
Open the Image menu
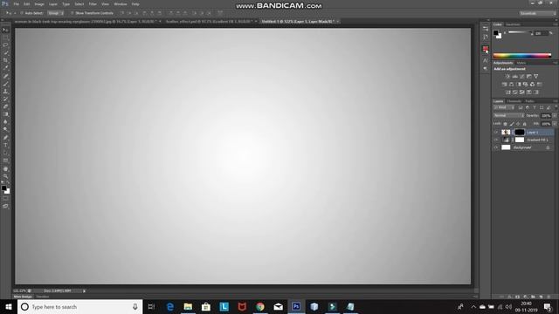click(39, 3)
